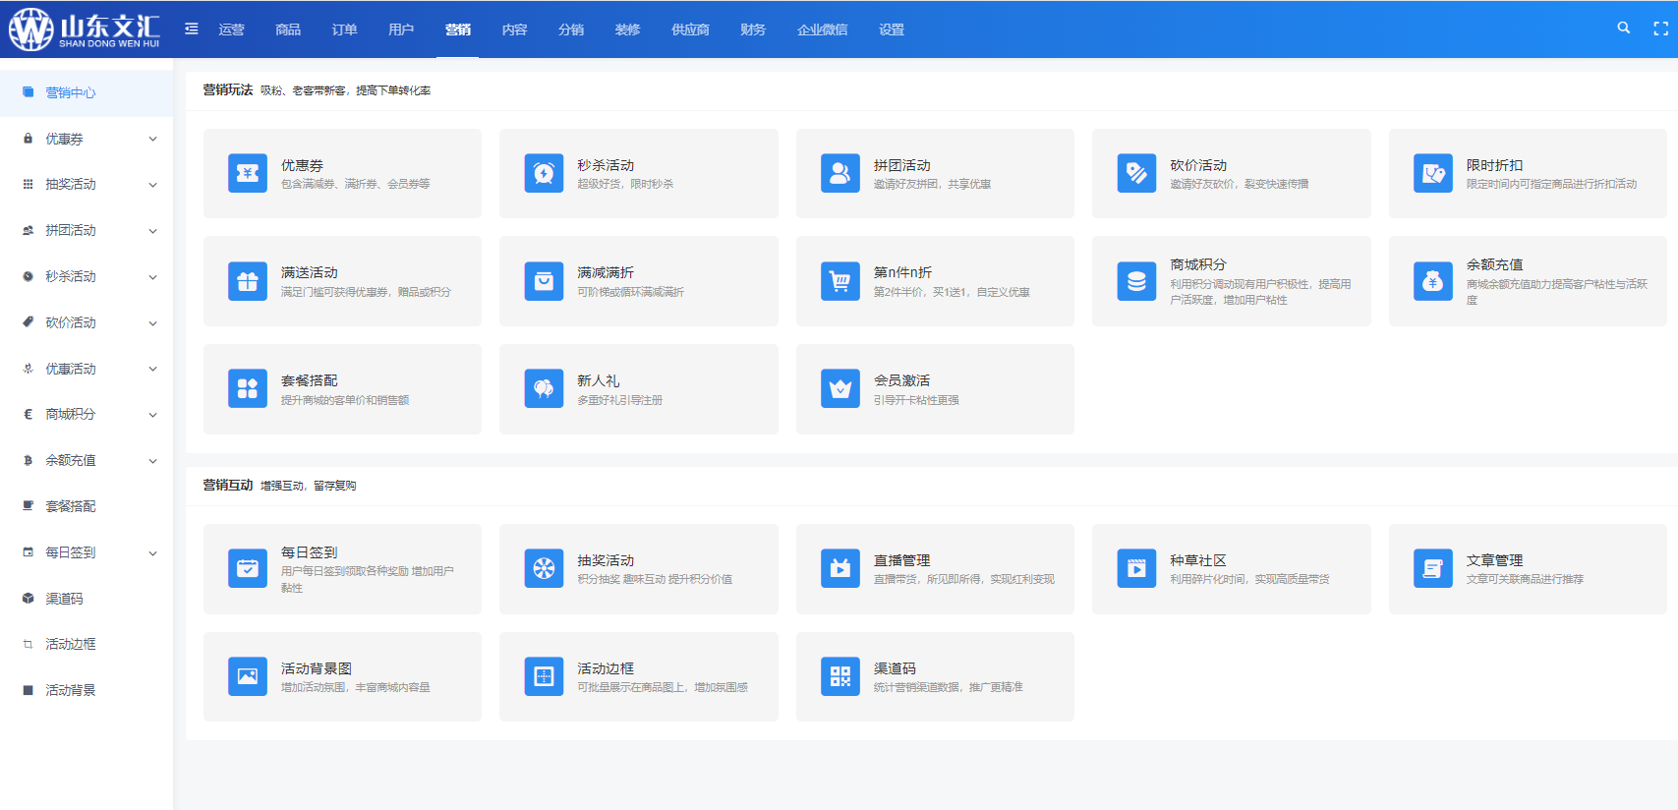Open the 用户 top menu
The width and height of the screenshot is (1678, 810).
[401, 29]
